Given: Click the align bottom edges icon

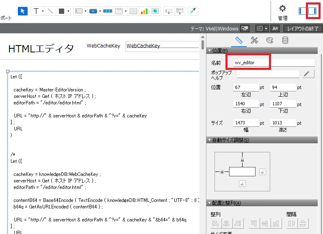Looking at the screenshot, I should pyautogui.click(x=276, y=223).
